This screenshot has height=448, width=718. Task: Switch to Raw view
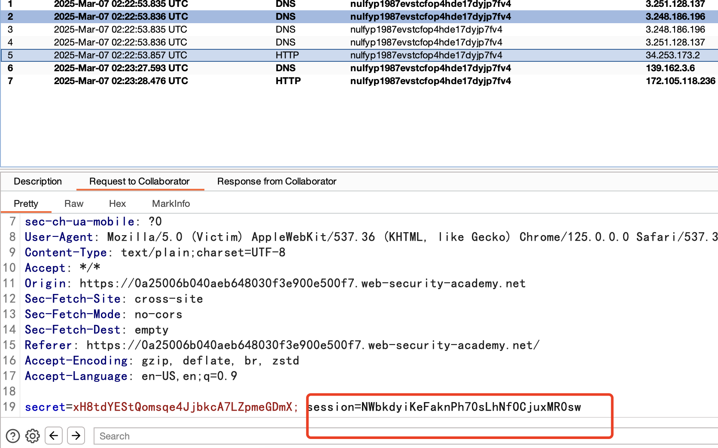[74, 203]
